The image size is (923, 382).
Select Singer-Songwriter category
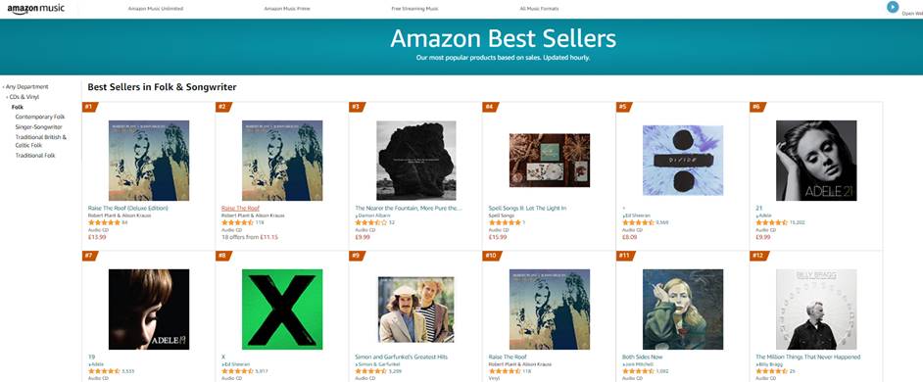[39, 127]
